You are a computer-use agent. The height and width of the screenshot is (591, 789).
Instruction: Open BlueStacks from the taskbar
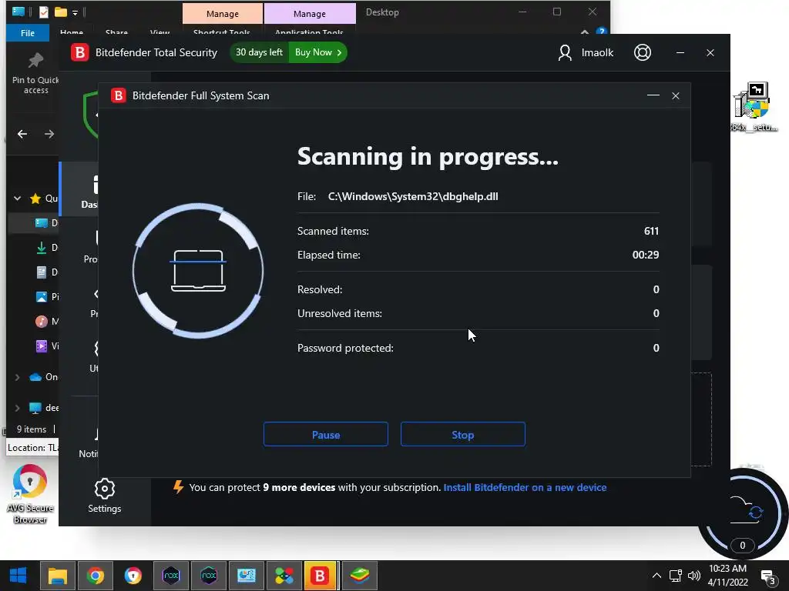[359, 576]
